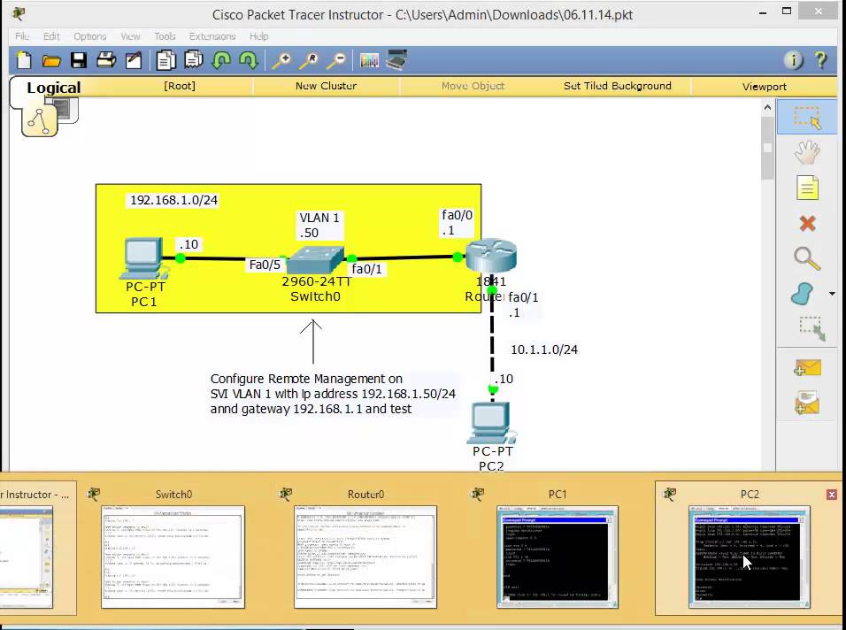
Task: Click the Configure Remote Management note
Action: click(x=334, y=394)
